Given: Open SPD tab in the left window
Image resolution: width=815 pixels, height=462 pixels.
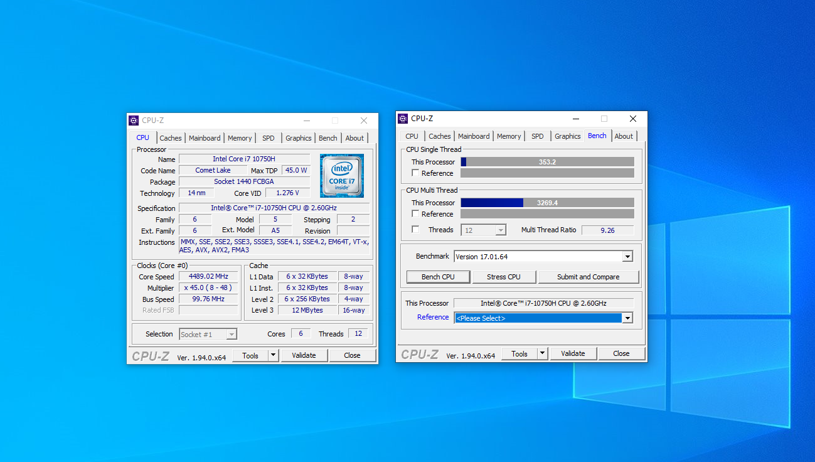Looking at the screenshot, I should pos(269,138).
